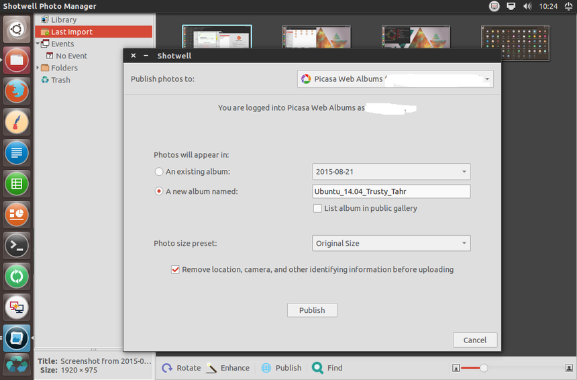Adjust the thumbnail size slider
577x380 pixels.
tap(484, 368)
